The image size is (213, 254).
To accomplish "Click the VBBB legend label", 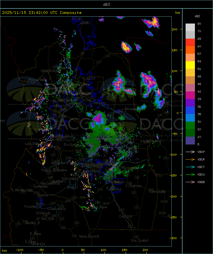I will pyautogui.click(x=201, y=182).
